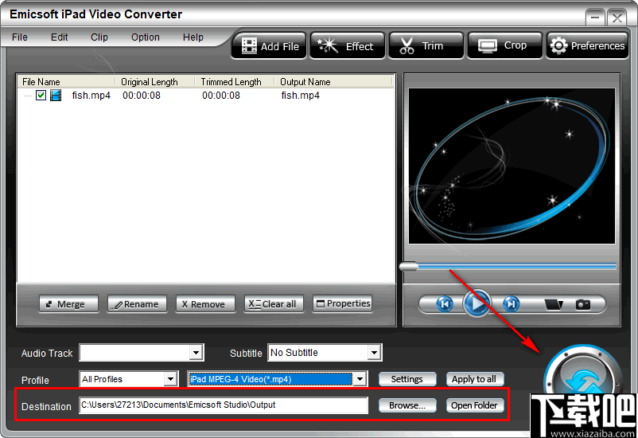Viewport: 638px width, 438px height.
Task: Click Apply to all button
Action: pyautogui.click(x=475, y=379)
